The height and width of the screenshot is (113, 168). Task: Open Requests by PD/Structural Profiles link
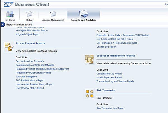coord(33,73)
